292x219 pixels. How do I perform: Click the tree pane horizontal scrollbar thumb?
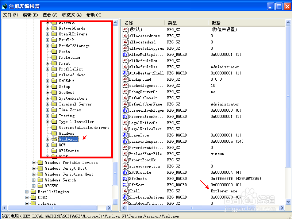(x=53, y=208)
